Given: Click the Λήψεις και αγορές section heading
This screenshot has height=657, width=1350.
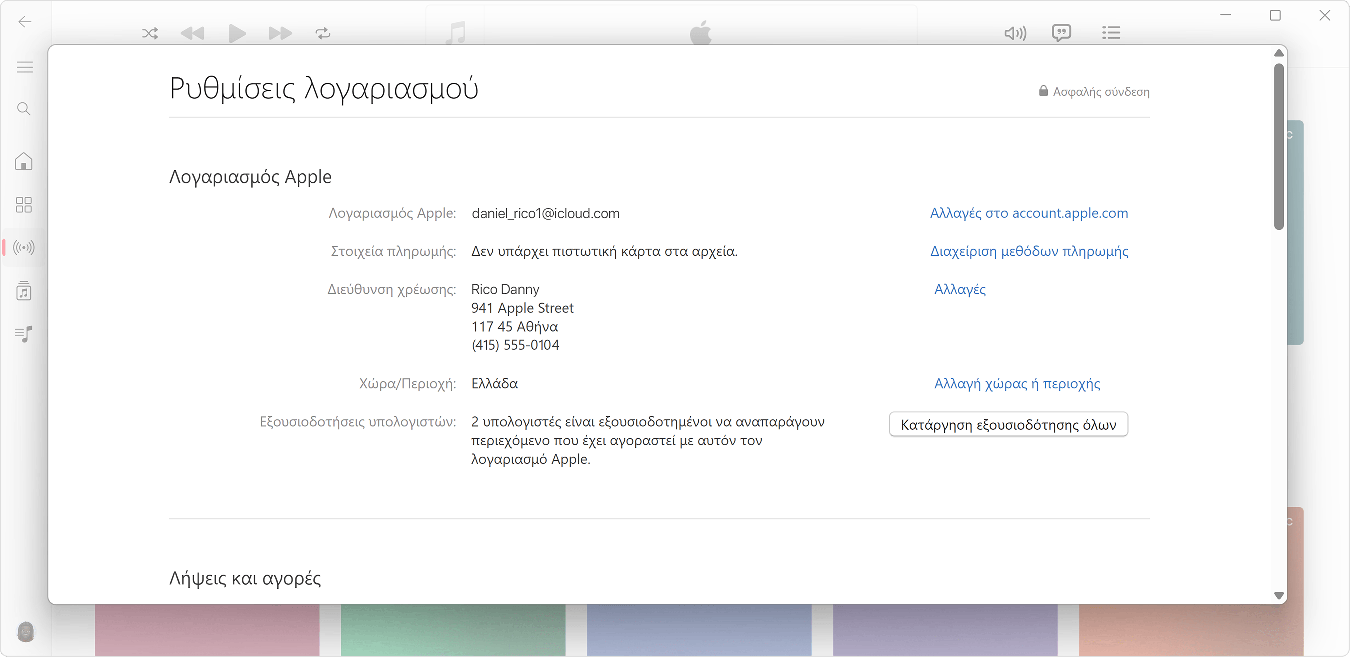Looking at the screenshot, I should point(245,579).
